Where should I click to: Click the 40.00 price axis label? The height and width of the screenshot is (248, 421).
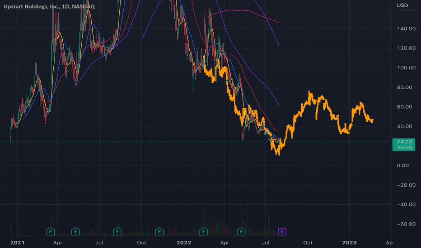[405, 126]
